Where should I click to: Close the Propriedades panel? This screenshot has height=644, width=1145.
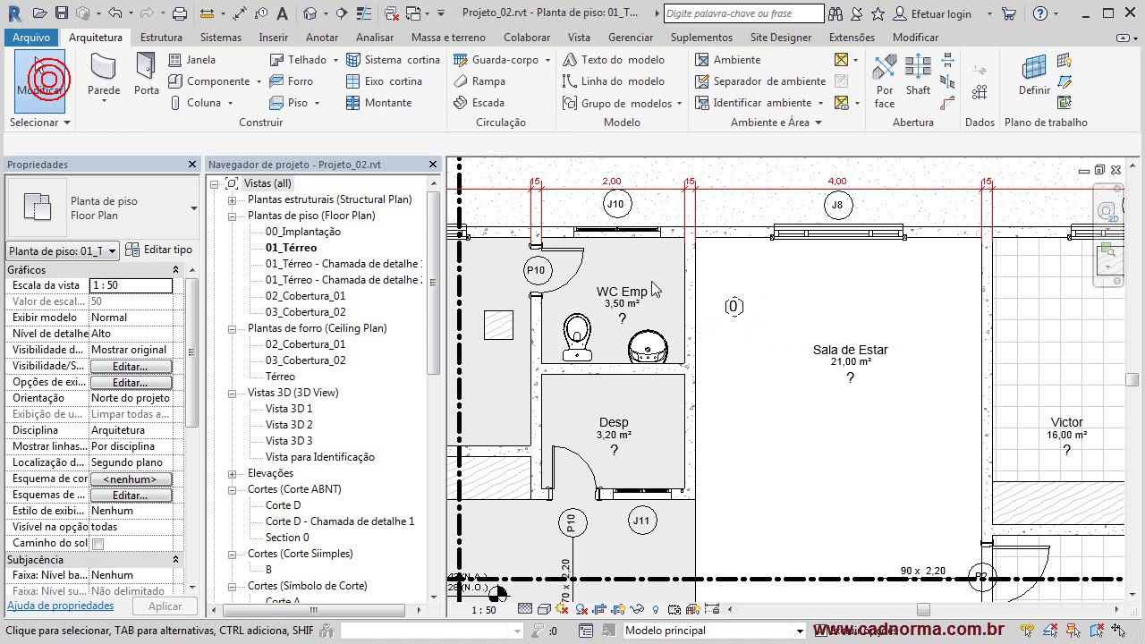pos(191,165)
